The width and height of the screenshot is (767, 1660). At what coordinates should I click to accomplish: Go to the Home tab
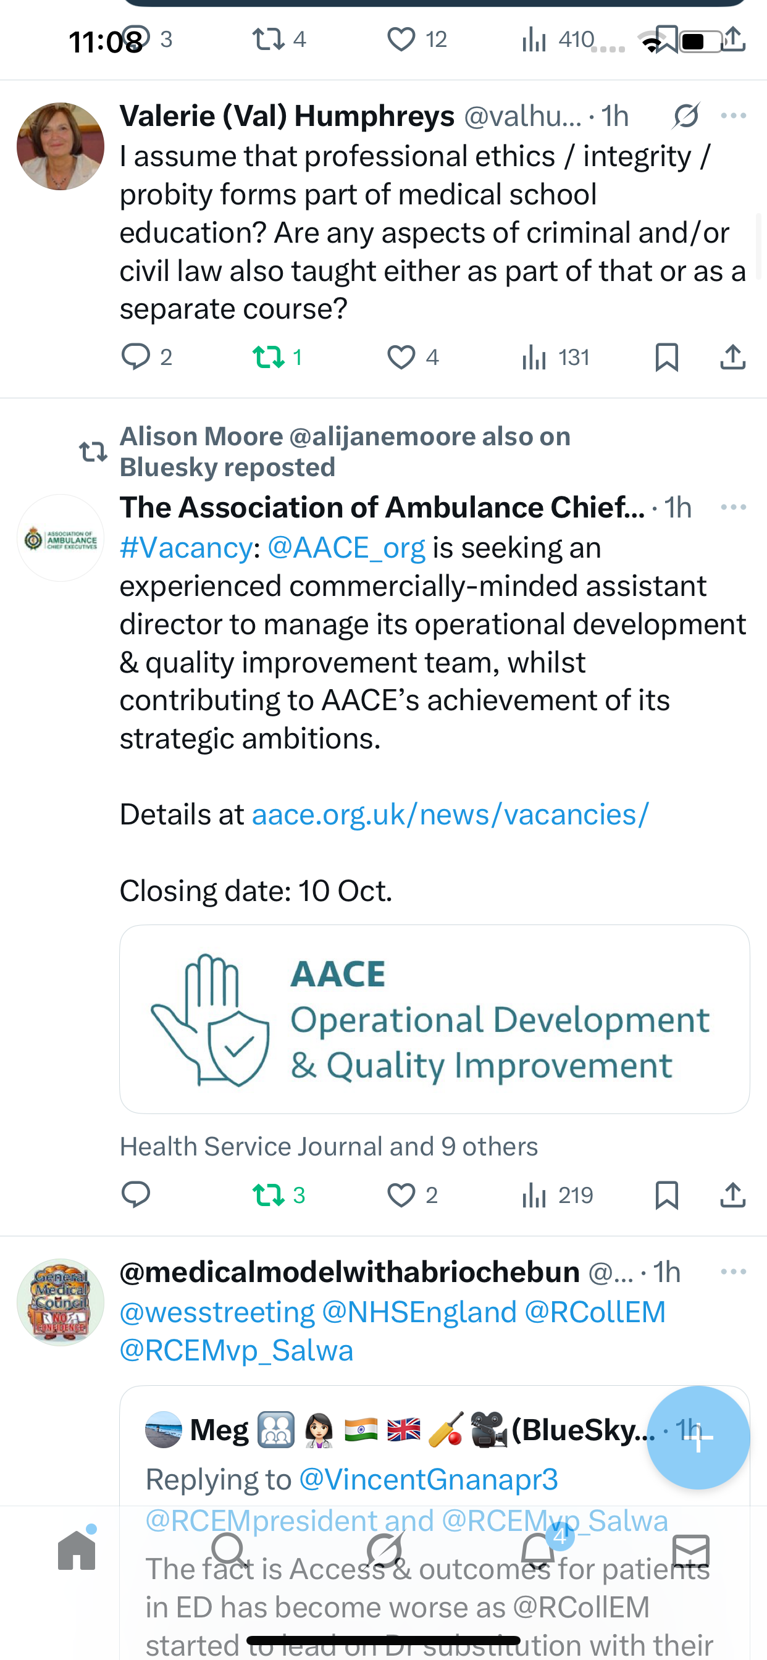point(77,1551)
